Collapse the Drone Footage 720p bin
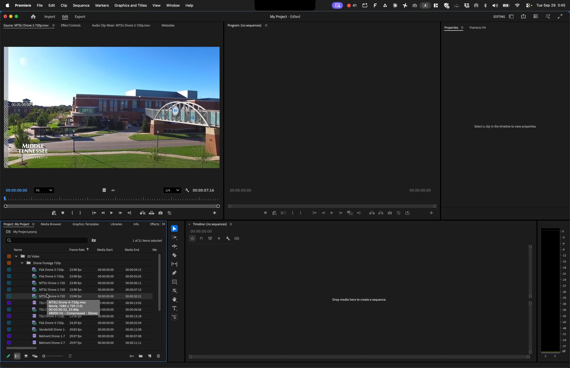 [22, 263]
